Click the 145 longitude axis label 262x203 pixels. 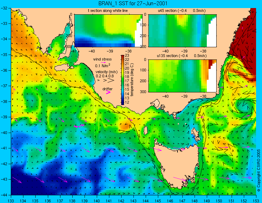click(x=158, y=201)
